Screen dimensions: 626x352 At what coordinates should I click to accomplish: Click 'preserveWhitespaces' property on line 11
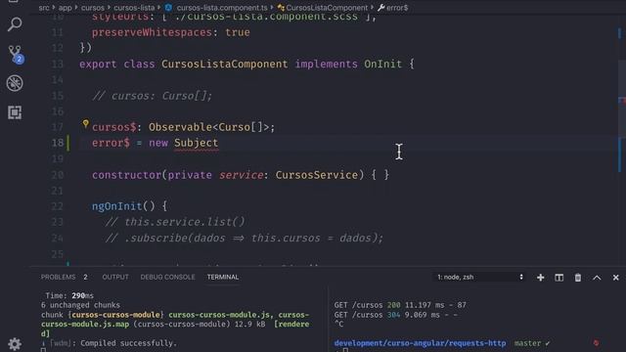click(152, 32)
